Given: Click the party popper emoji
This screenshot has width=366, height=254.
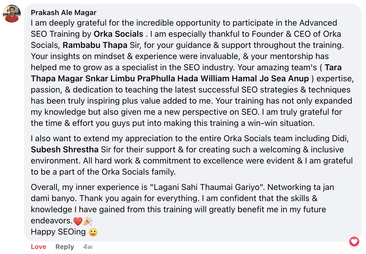Looking at the screenshot, I should point(88,221).
